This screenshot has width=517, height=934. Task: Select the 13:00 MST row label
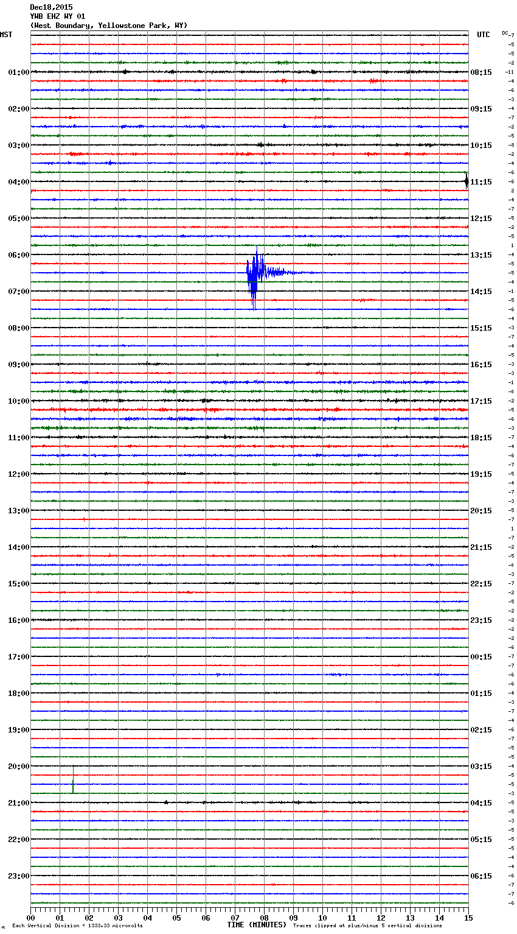pos(19,511)
